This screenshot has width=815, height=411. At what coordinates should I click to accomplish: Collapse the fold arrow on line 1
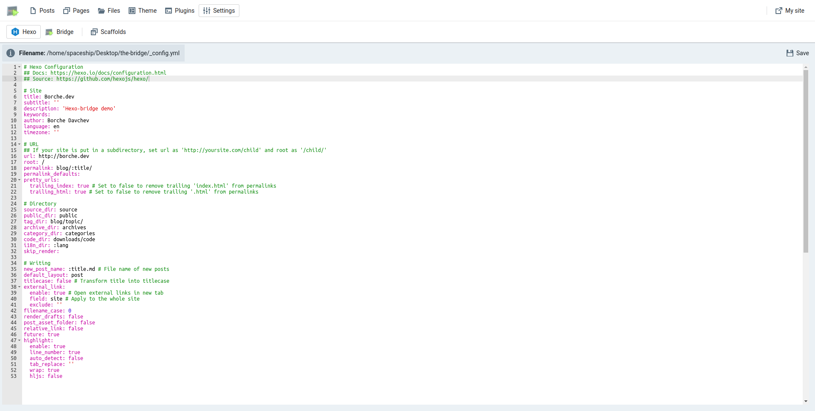click(x=20, y=67)
